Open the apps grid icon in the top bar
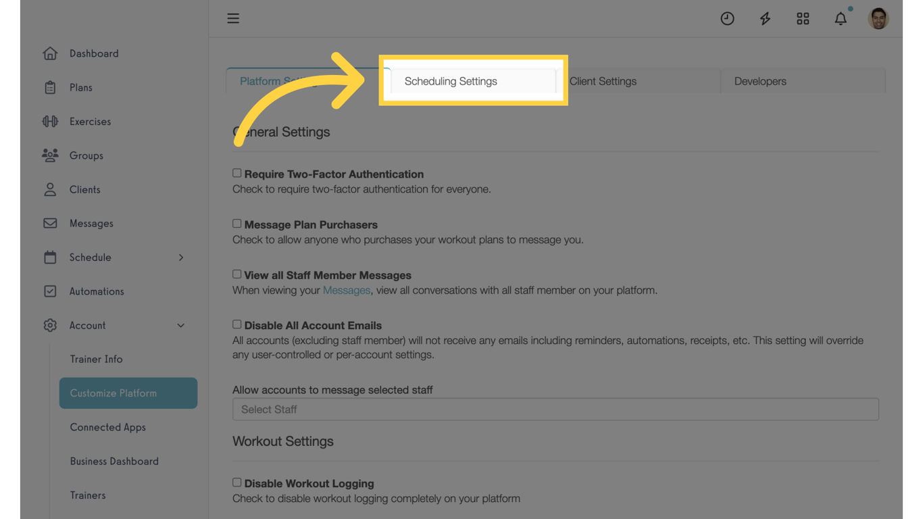The image size is (923, 519). 803,18
